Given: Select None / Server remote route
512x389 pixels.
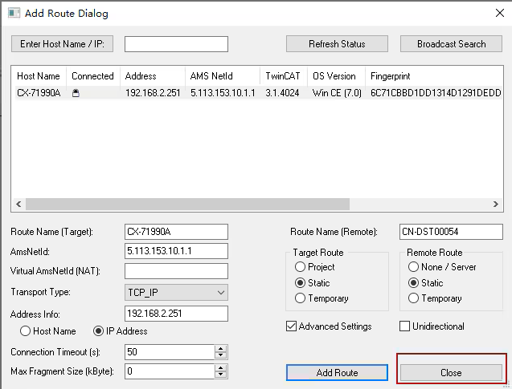Looking at the screenshot, I should [x=414, y=267].
